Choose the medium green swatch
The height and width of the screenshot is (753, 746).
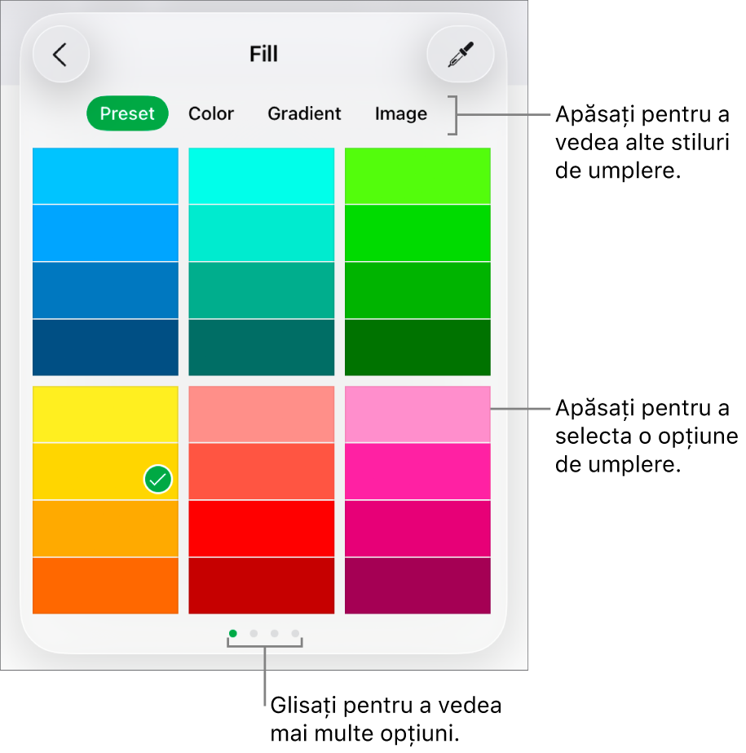[417, 290]
